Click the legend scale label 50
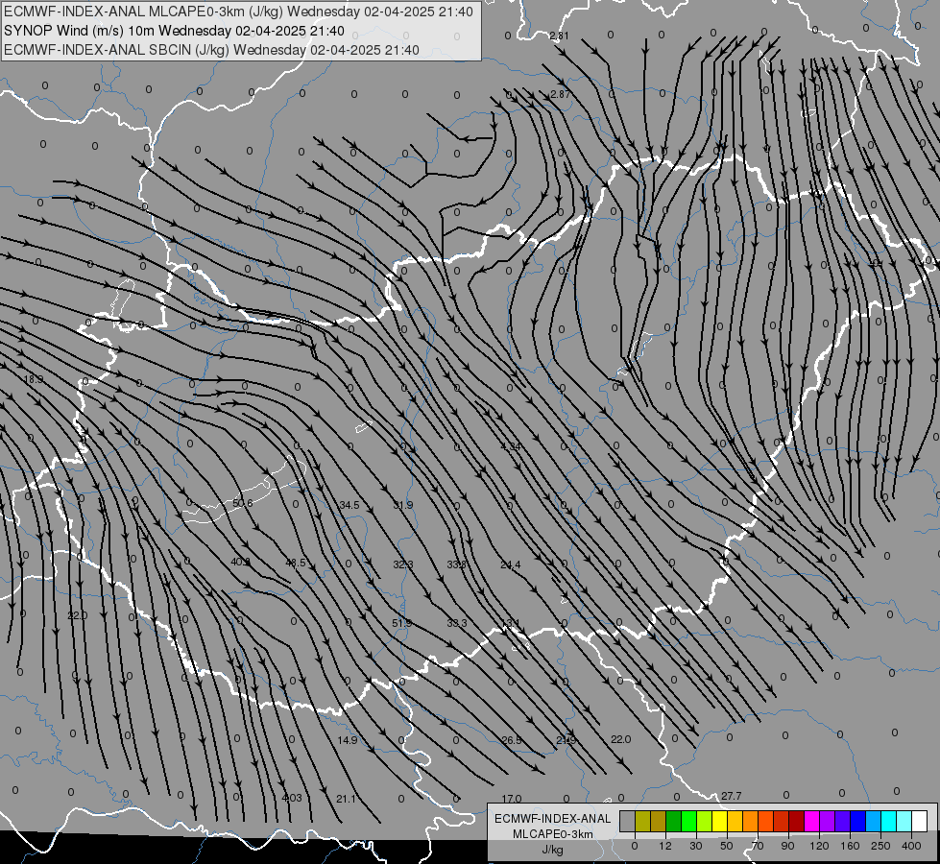Screen dimensions: 940x864 pos(727,846)
